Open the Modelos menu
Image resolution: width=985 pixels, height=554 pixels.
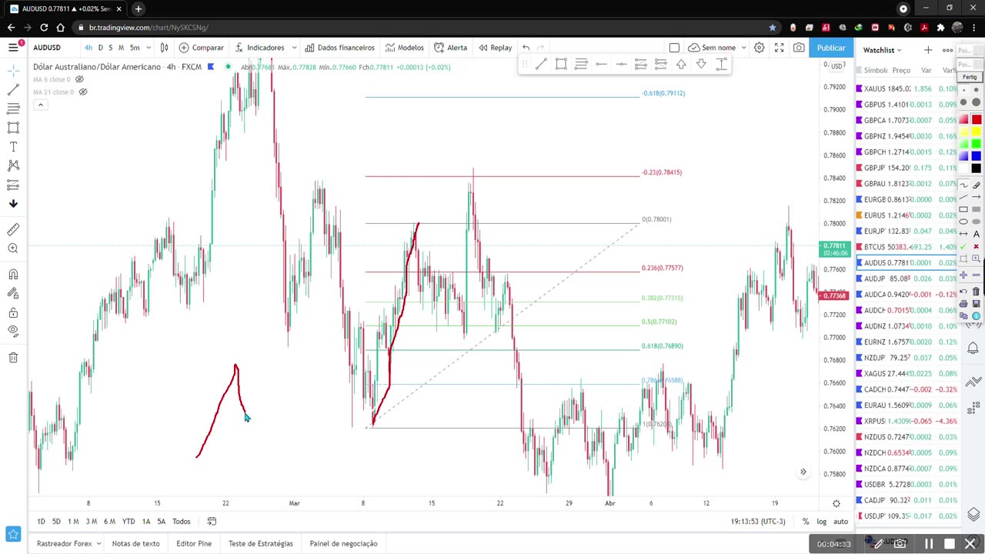coord(405,48)
